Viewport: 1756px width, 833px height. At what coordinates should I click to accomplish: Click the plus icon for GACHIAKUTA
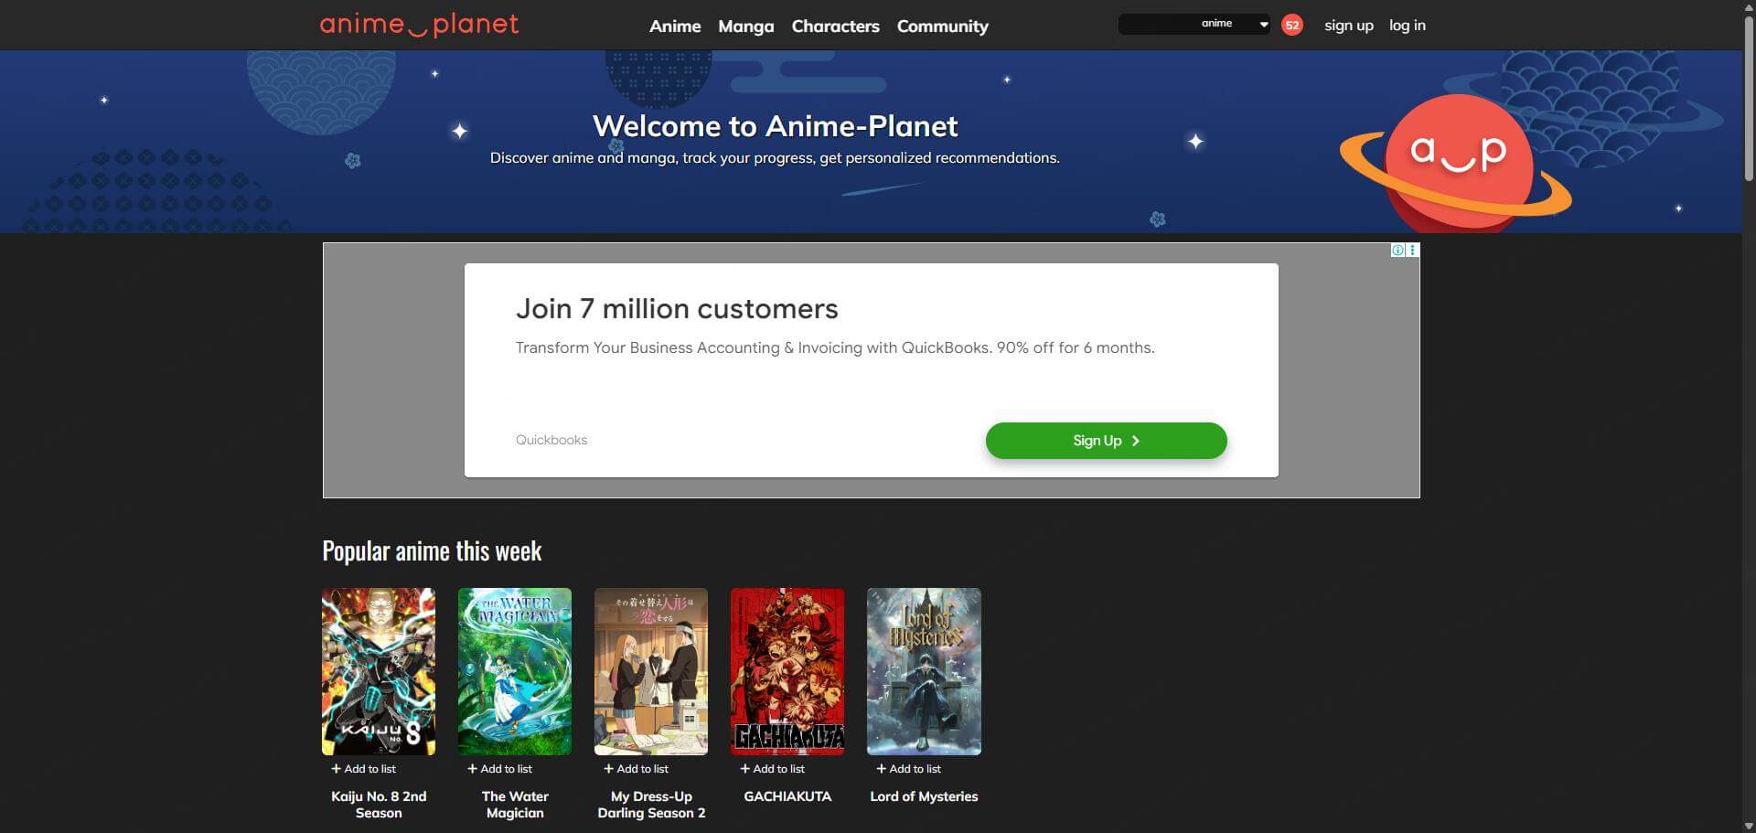(744, 768)
